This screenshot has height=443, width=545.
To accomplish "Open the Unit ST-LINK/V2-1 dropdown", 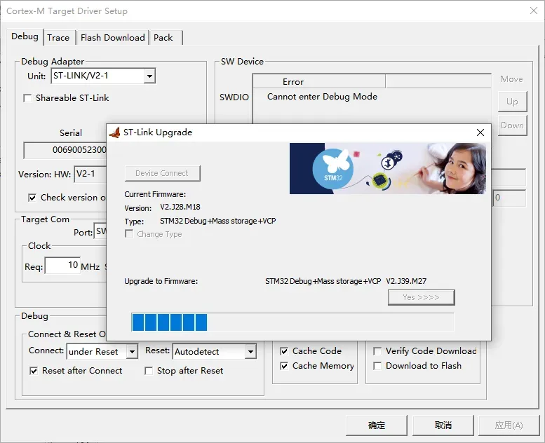I will 149,76.
